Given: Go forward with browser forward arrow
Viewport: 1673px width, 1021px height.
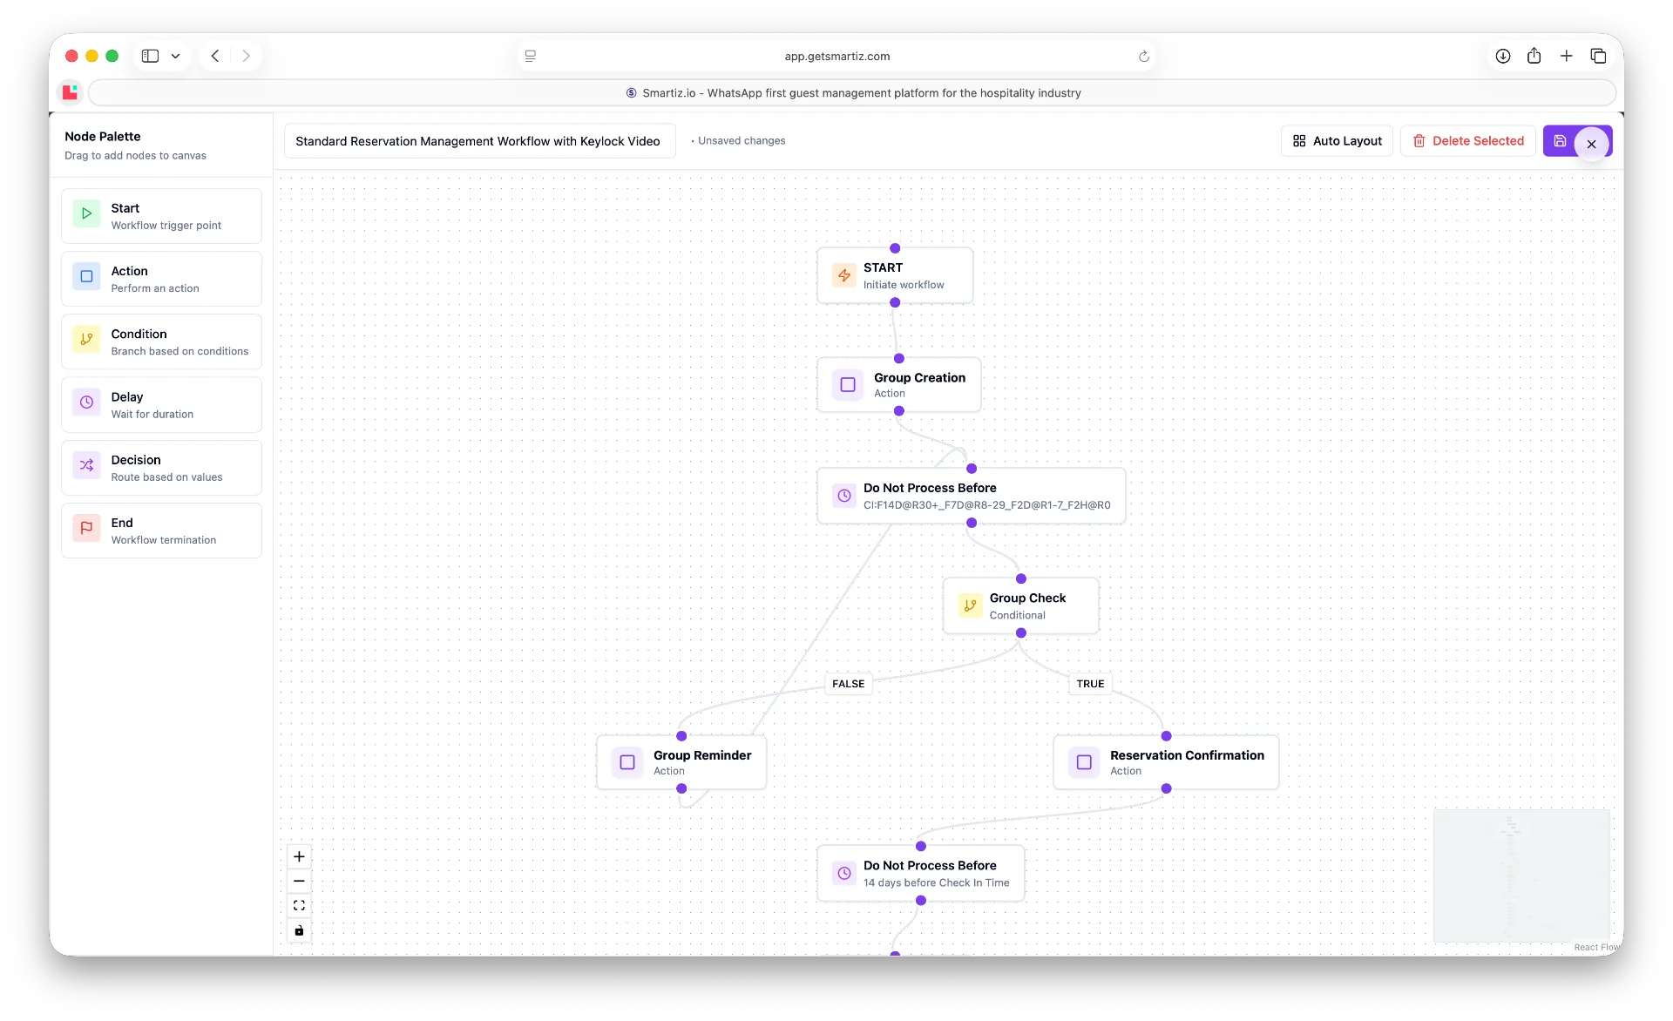Looking at the screenshot, I should [x=247, y=56].
